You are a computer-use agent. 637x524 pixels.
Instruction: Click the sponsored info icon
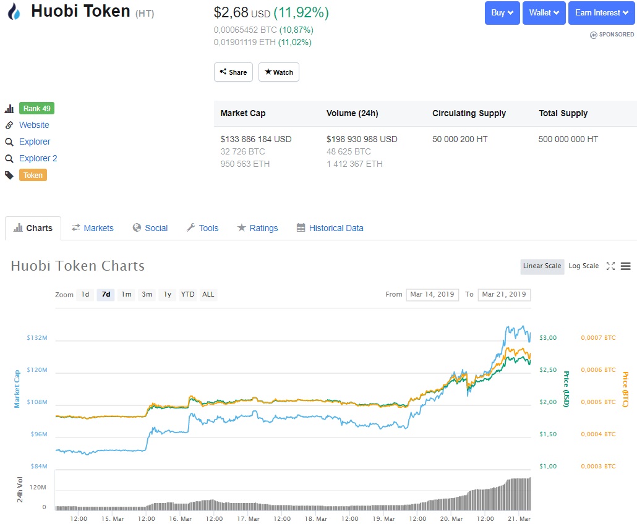click(x=594, y=35)
